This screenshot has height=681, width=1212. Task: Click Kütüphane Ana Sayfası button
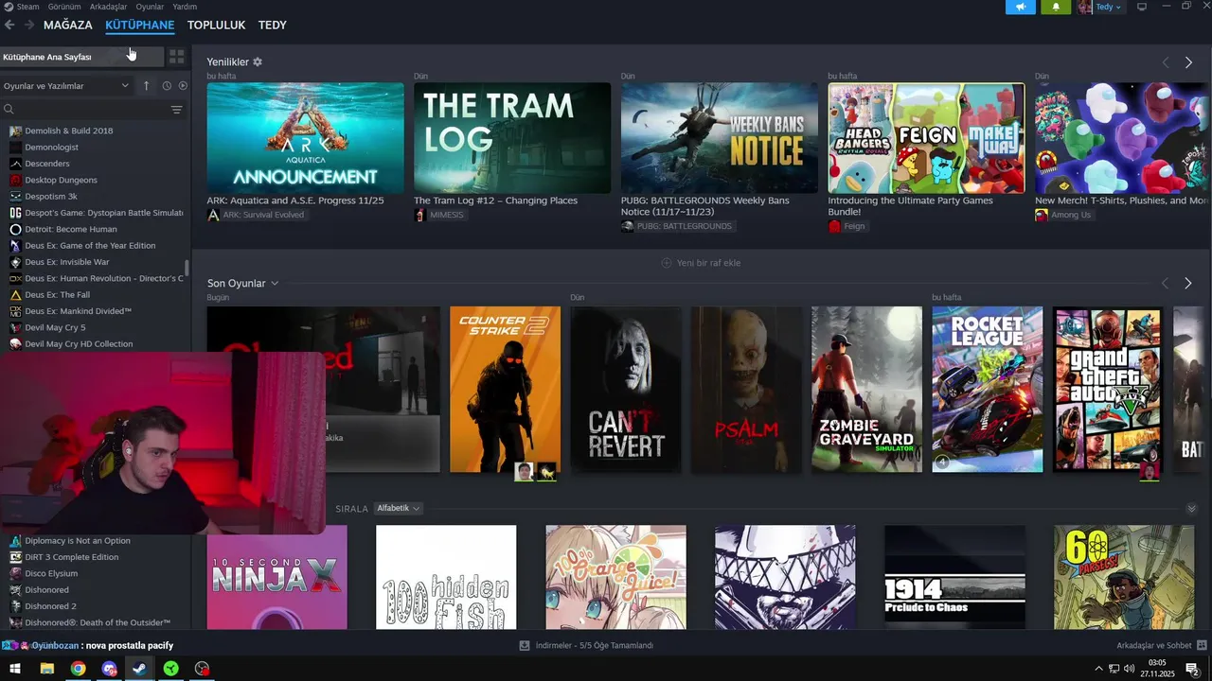(80, 57)
